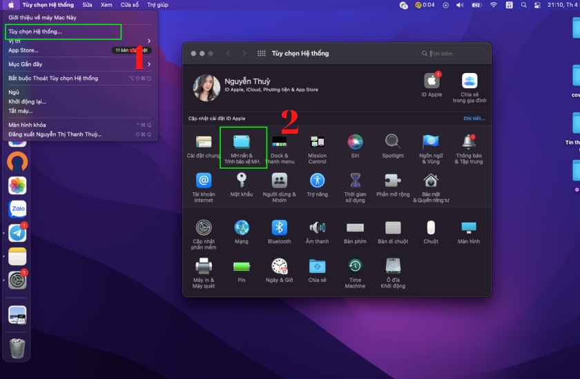The height and width of the screenshot is (379, 580).
Task: Open Màn hình display settings
Action: click(x=469, y=232)
